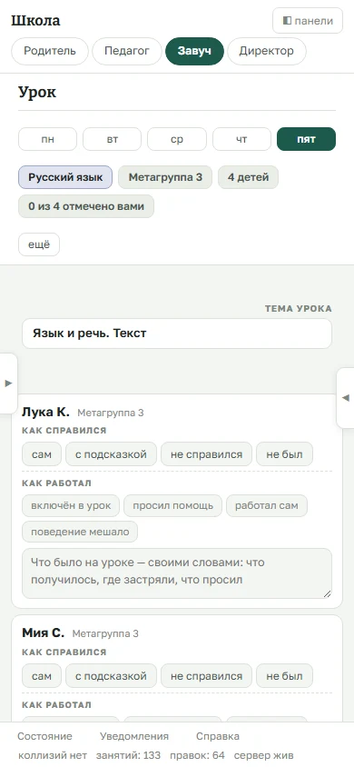Open the Справка footer tab
Image resolution: width=354 pixels, height=767 pixels.
[x=218, y=736]
